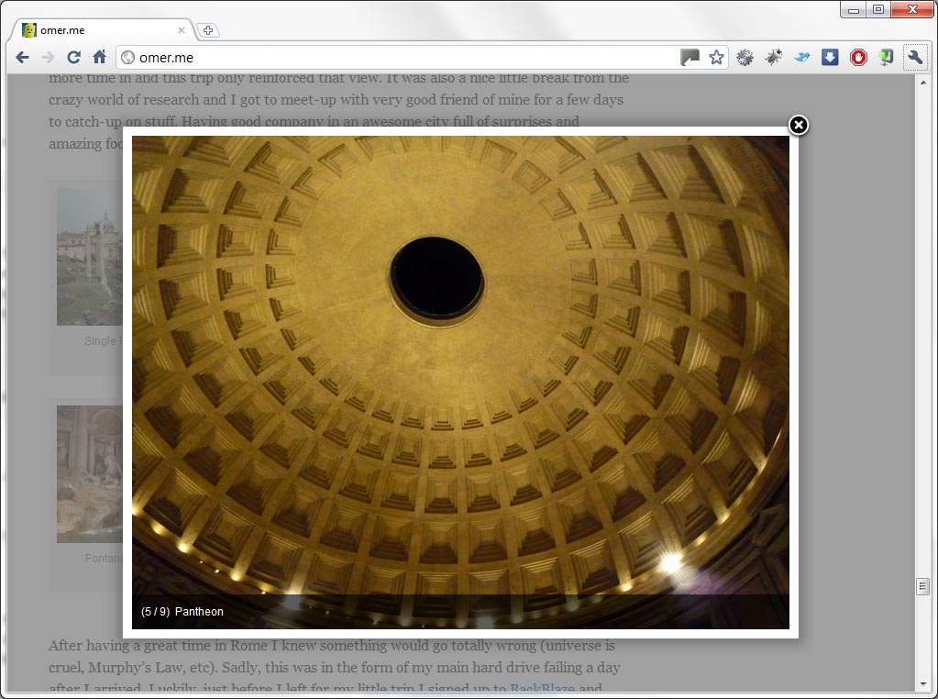The height and width of the screenshot is (699, 938).
Task: Open the bug extension icon
Action: [x=774, y=58]
